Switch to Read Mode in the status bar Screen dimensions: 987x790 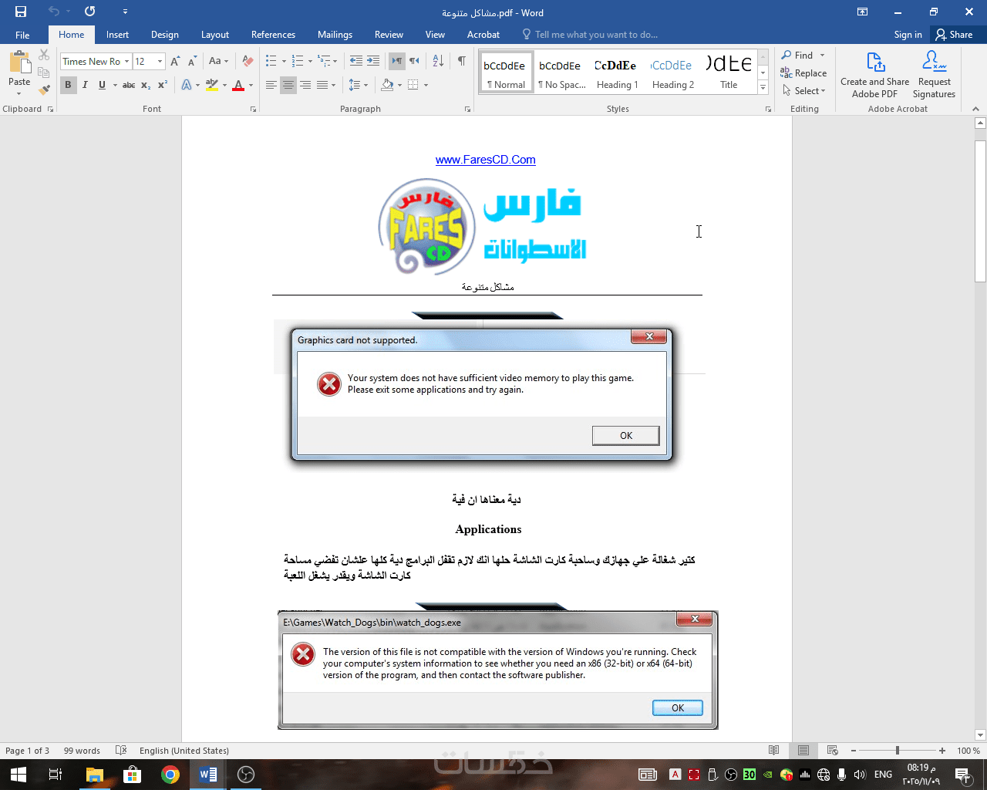(x=774, y=750)
